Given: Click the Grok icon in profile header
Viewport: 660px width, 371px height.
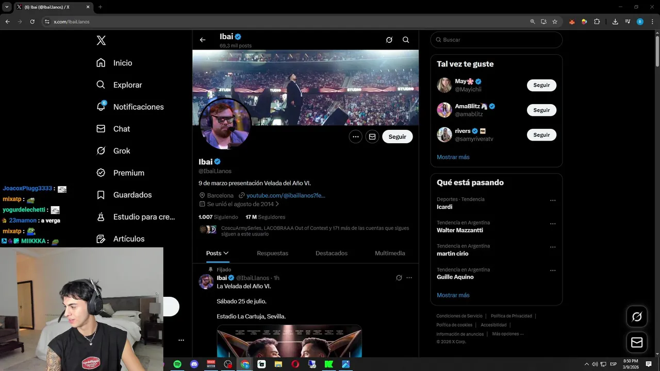Looking at the screenshot, I should 389,40.
